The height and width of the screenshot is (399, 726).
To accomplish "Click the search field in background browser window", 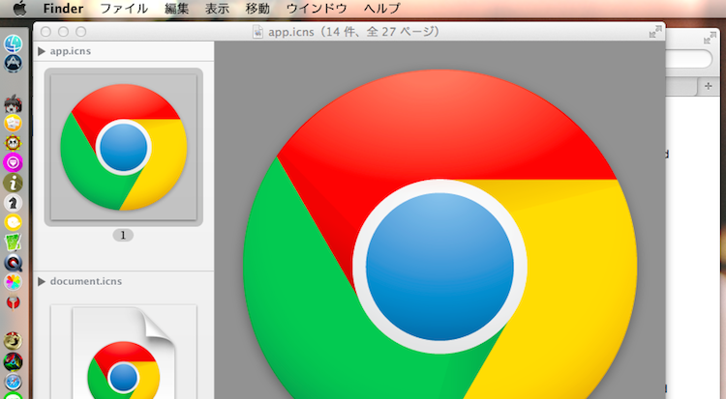I will [x=688, y=59].
